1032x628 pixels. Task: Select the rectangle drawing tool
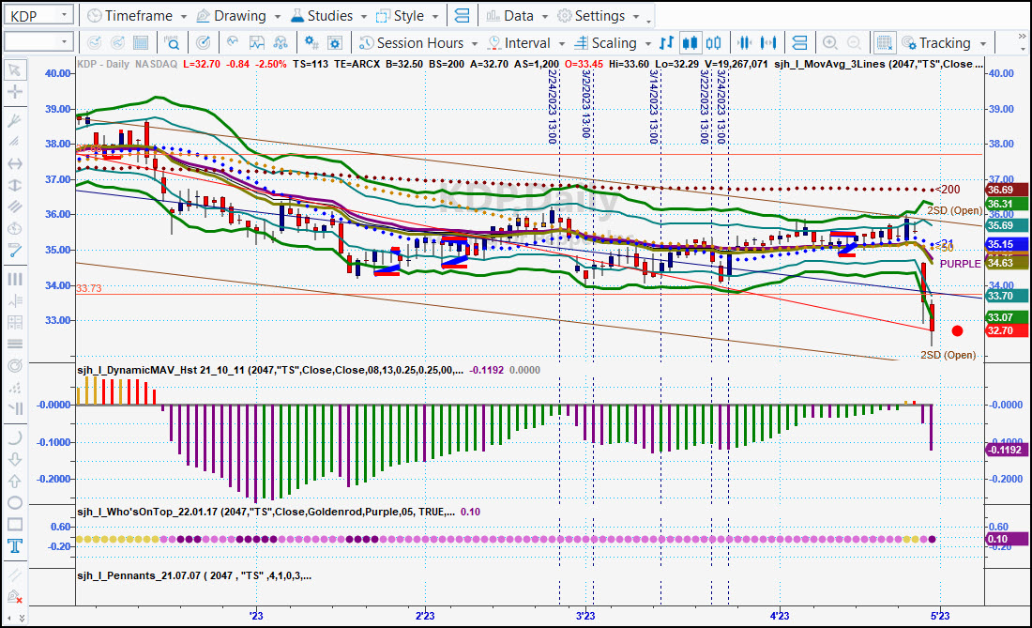click(14, 525)
